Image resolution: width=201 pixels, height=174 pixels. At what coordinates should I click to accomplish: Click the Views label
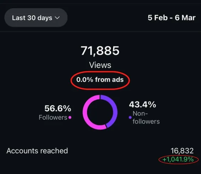100,65
